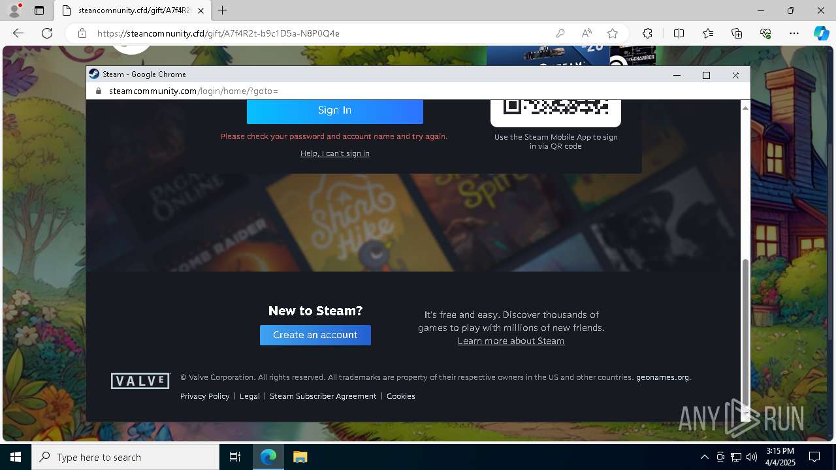Open the Browser essentials heart icon

pyautogui.click(x=765, y=33)
